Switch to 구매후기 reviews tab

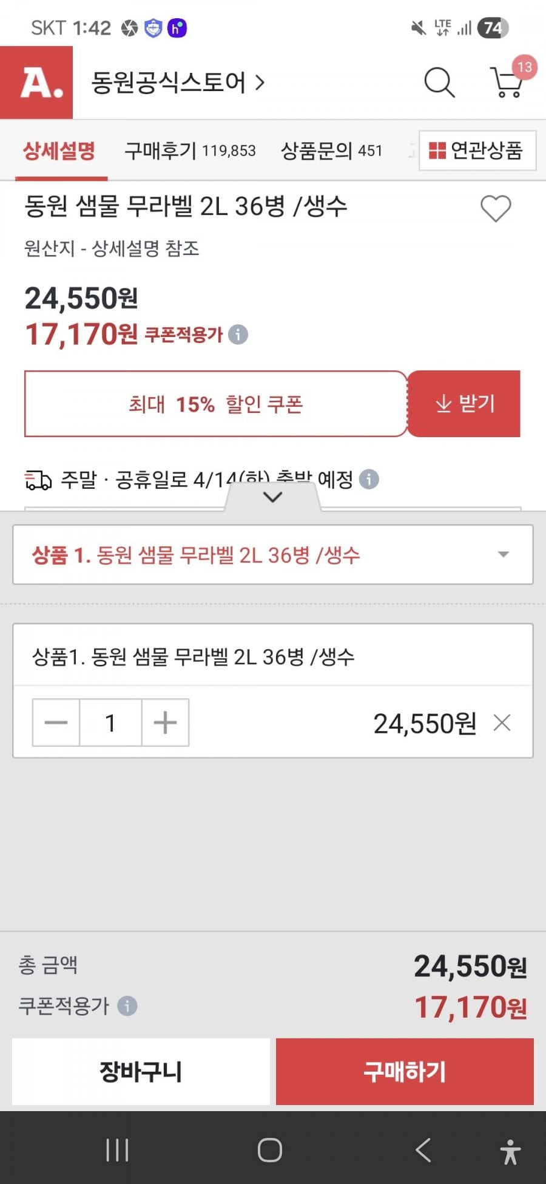(x=190, y=151)
